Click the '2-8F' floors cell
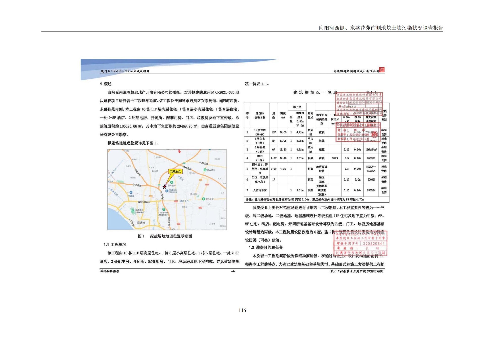The image size is (485, 342). [274, 158]
